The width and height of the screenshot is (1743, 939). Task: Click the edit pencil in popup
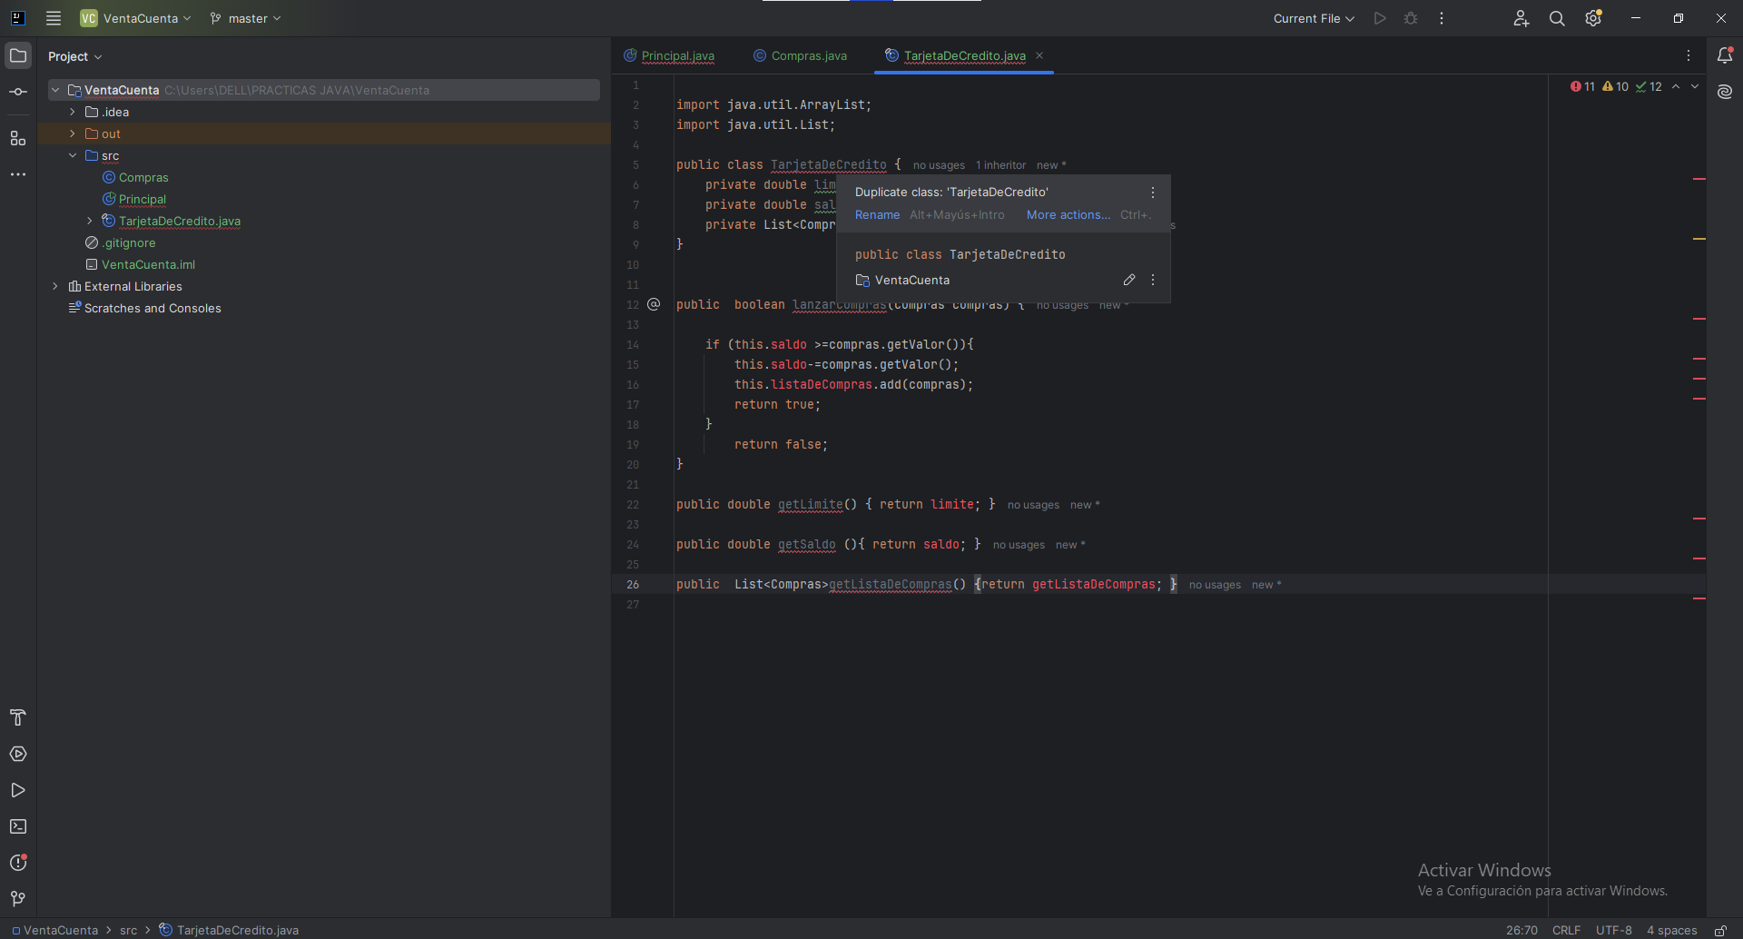click(1129, 280)
